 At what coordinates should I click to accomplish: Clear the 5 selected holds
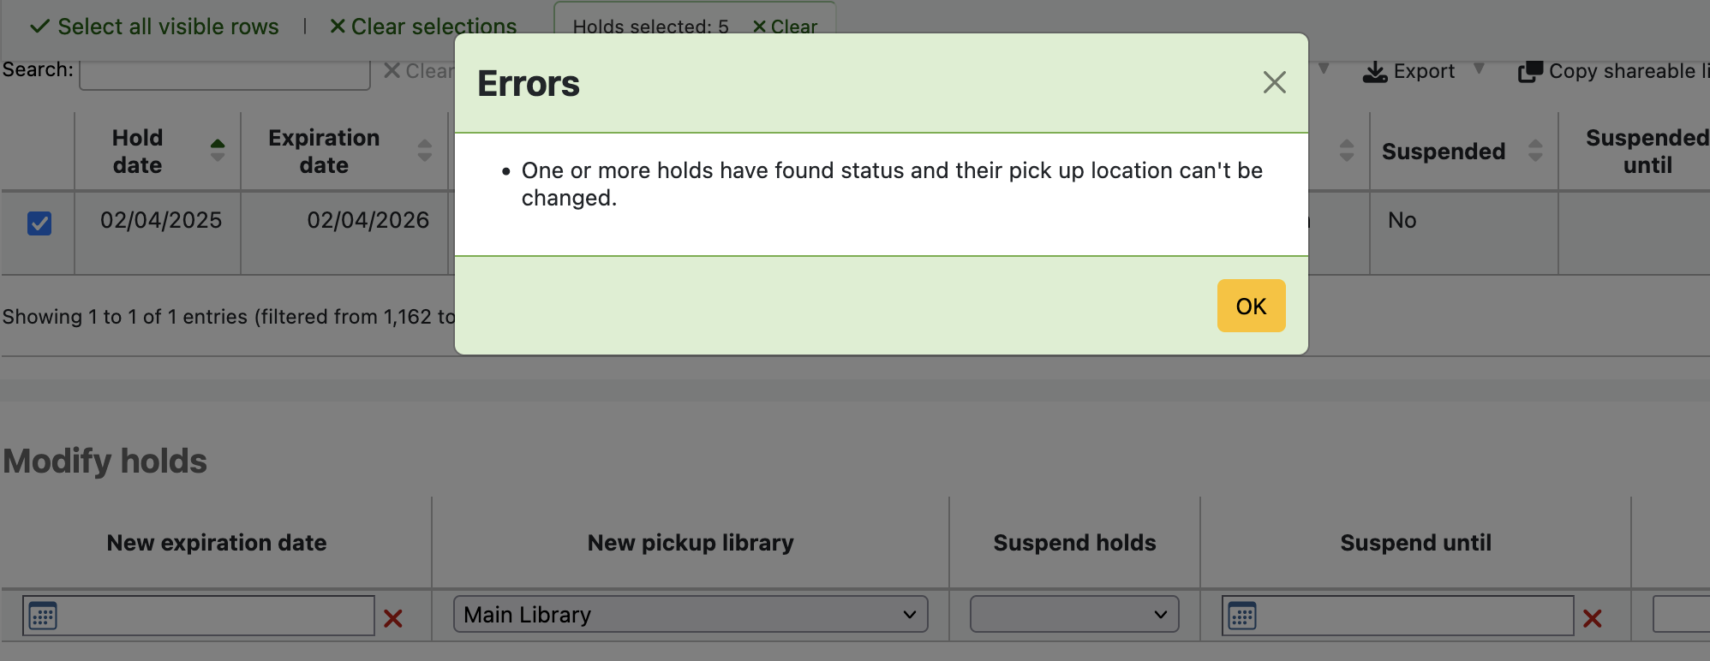coord(785,27)
